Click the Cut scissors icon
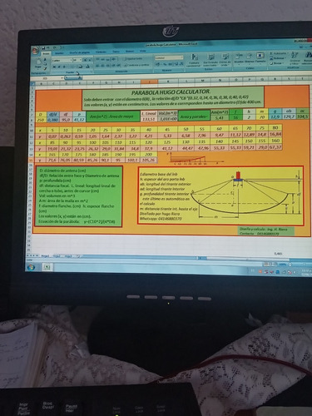The image size is (312, 416). point(45,59)
